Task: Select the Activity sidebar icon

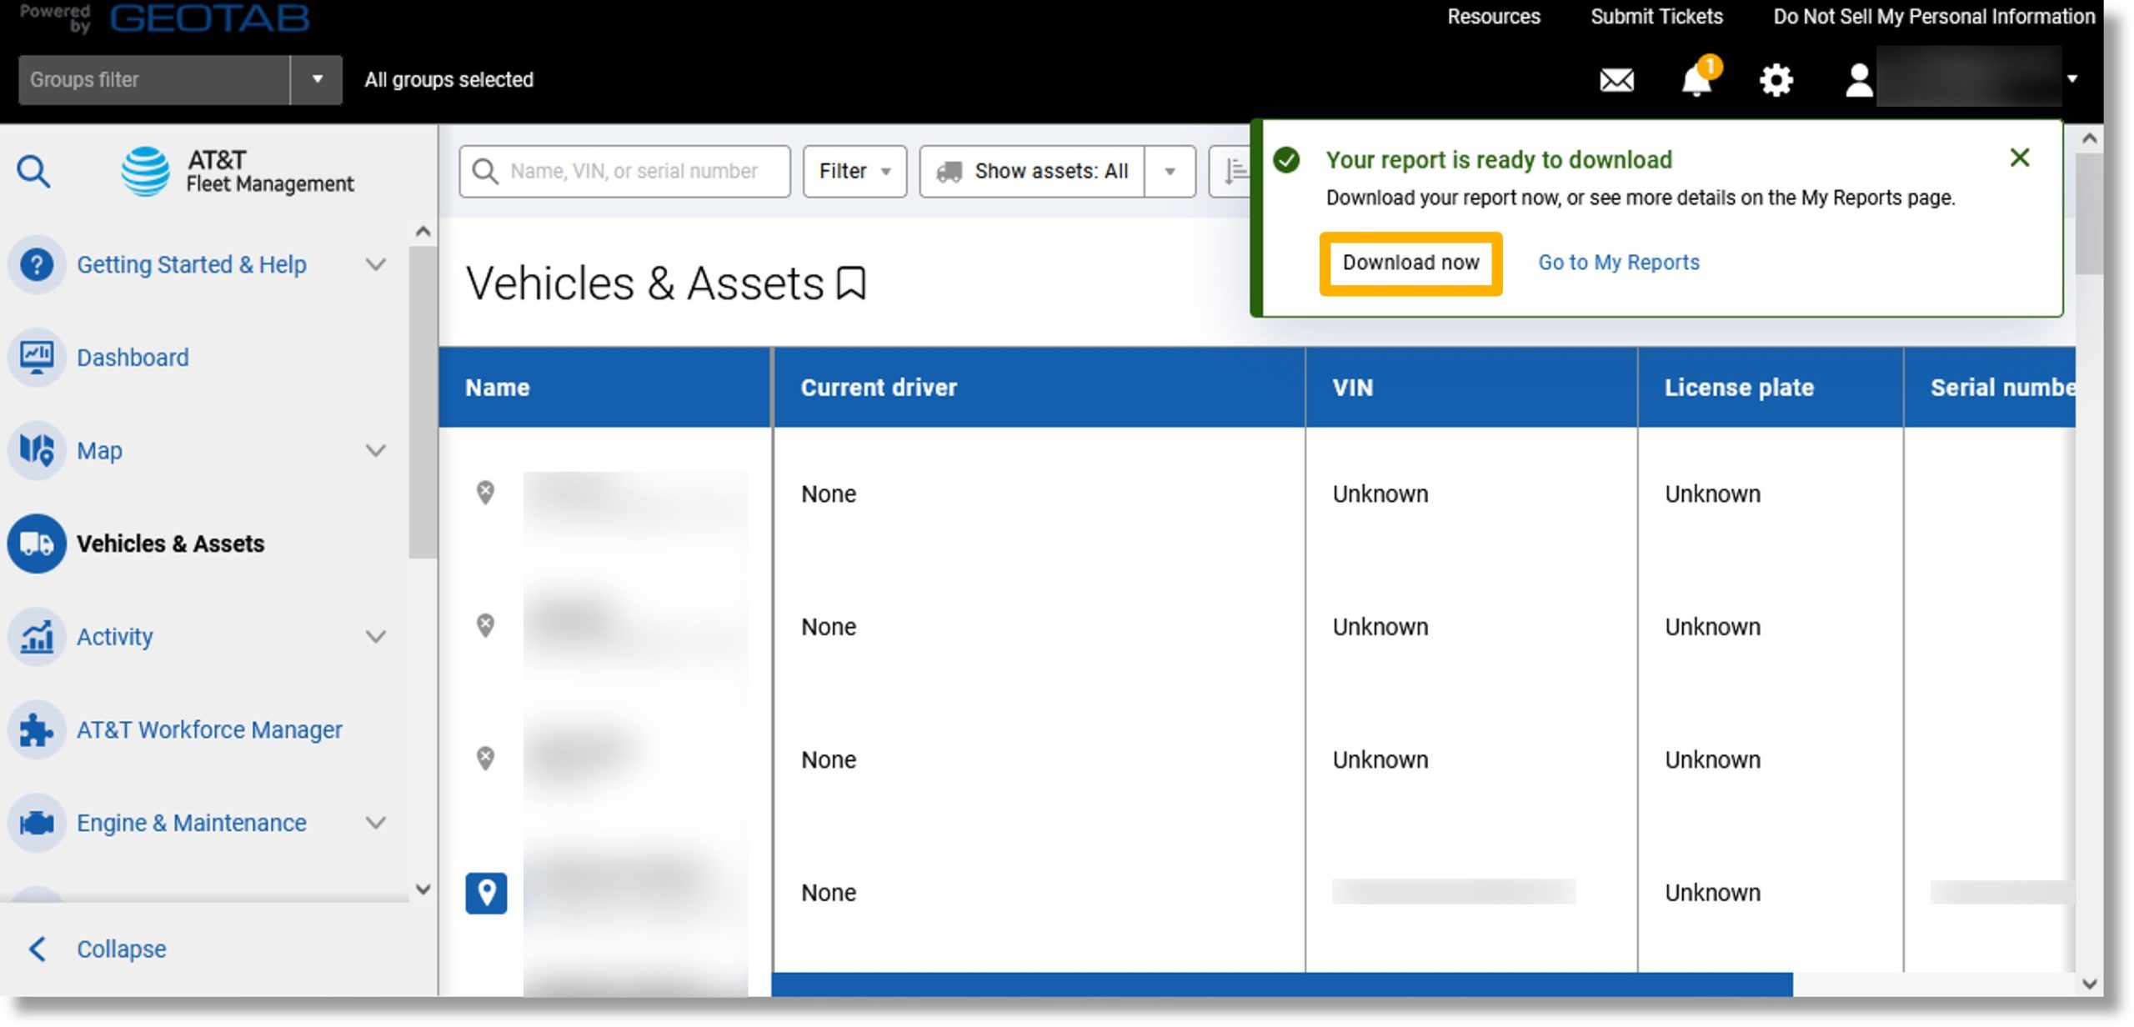Action: pos(35,635)
